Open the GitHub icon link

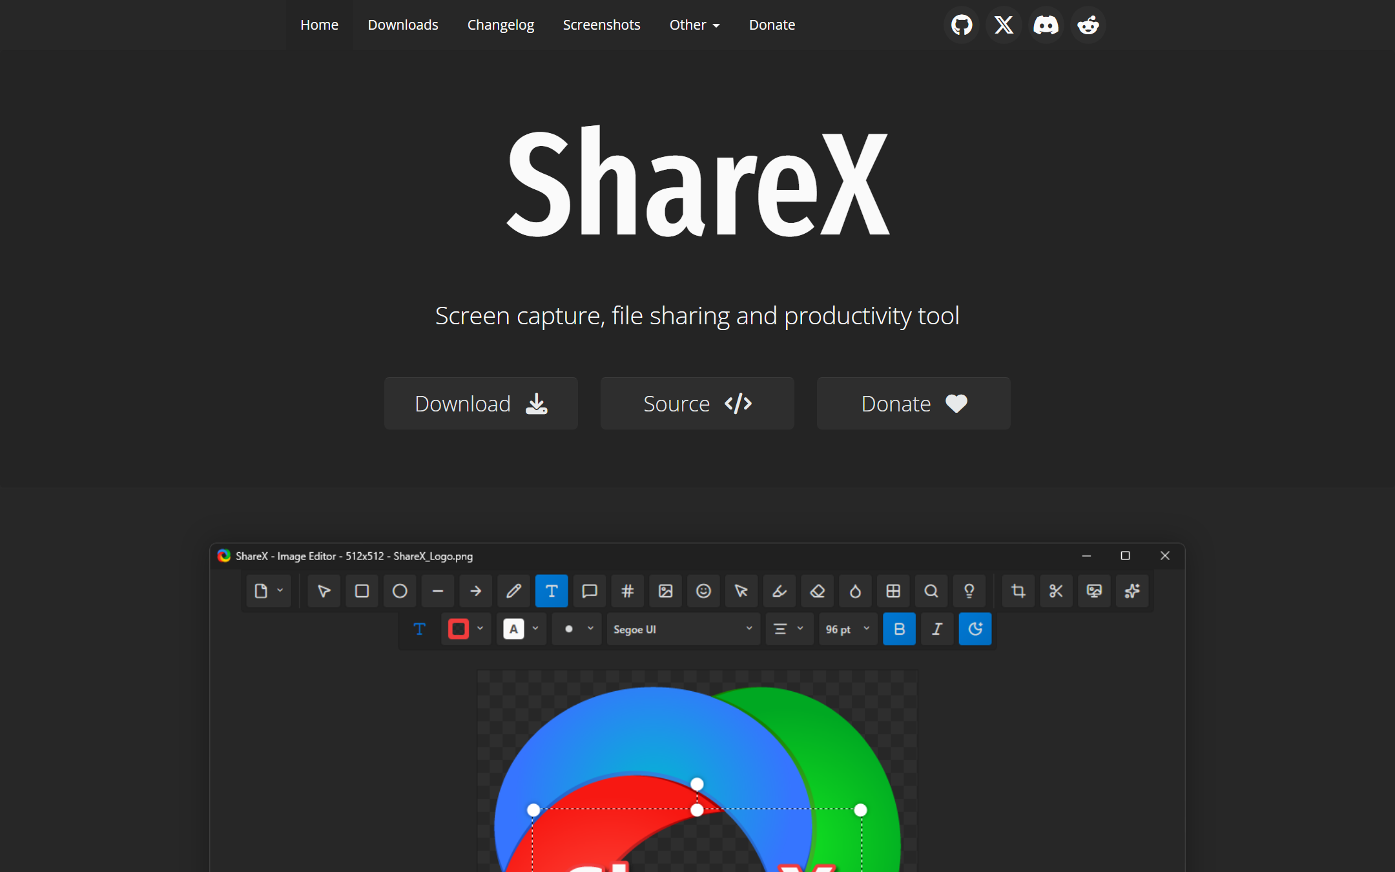click(962, 25)
